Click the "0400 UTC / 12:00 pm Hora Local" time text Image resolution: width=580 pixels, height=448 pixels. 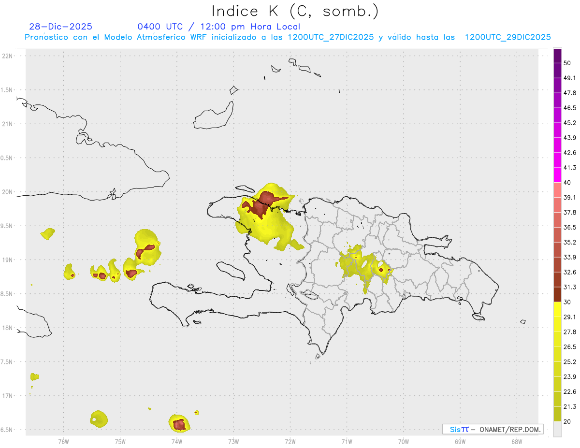coord(219,27)
